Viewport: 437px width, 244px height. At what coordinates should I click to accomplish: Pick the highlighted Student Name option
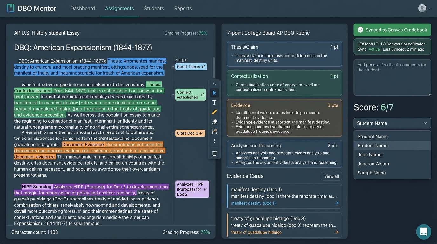(392, 146)
